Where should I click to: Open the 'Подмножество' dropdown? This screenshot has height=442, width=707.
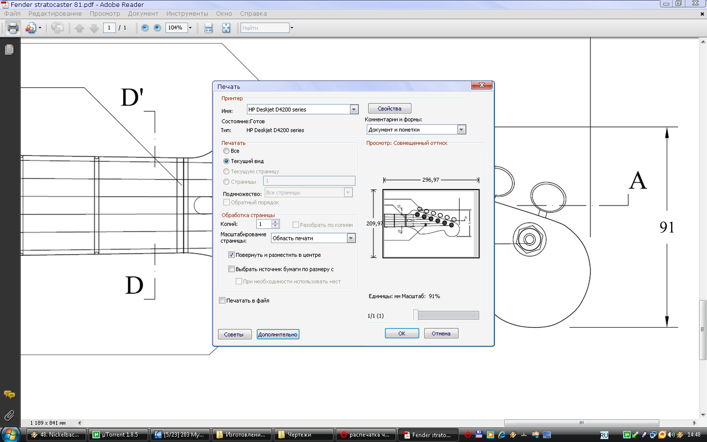[x=348, y=193]
